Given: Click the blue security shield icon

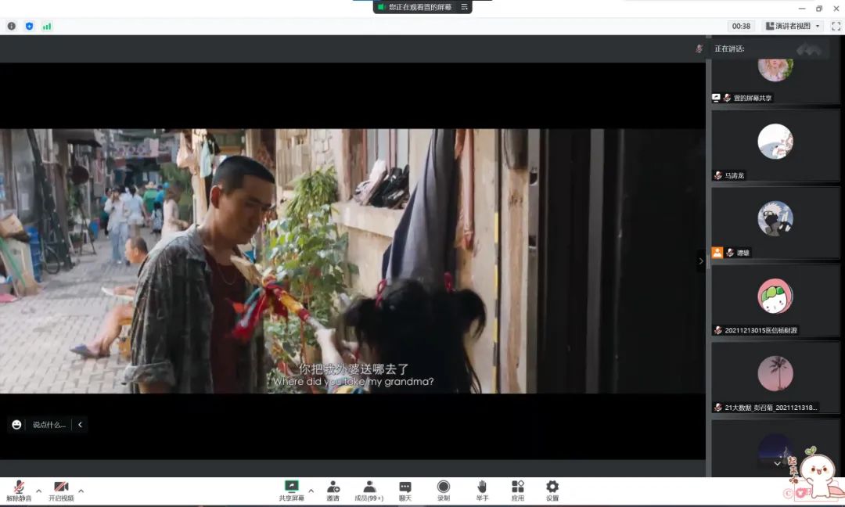Looking at the screenshot, I should click(x=29, y=26).
